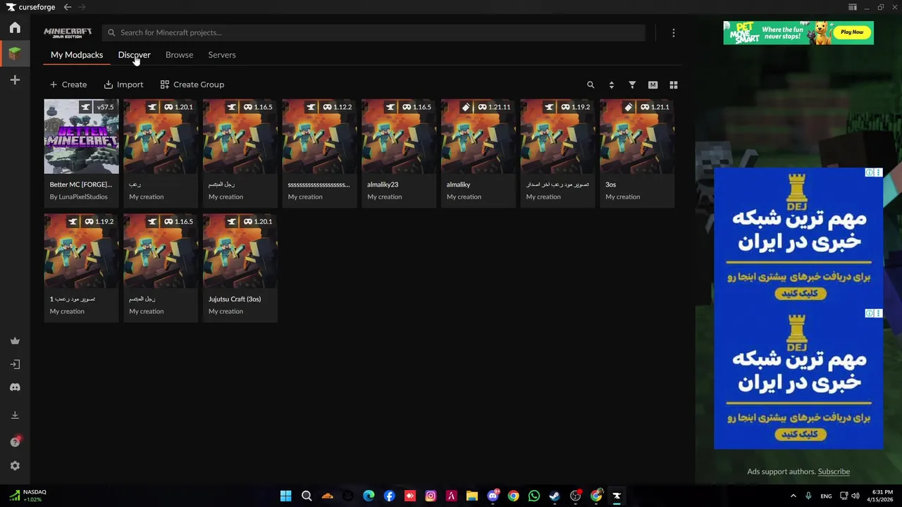The image size is (902, 507).
Task: Toggle the M badge view option
Action: pos(653,84)
